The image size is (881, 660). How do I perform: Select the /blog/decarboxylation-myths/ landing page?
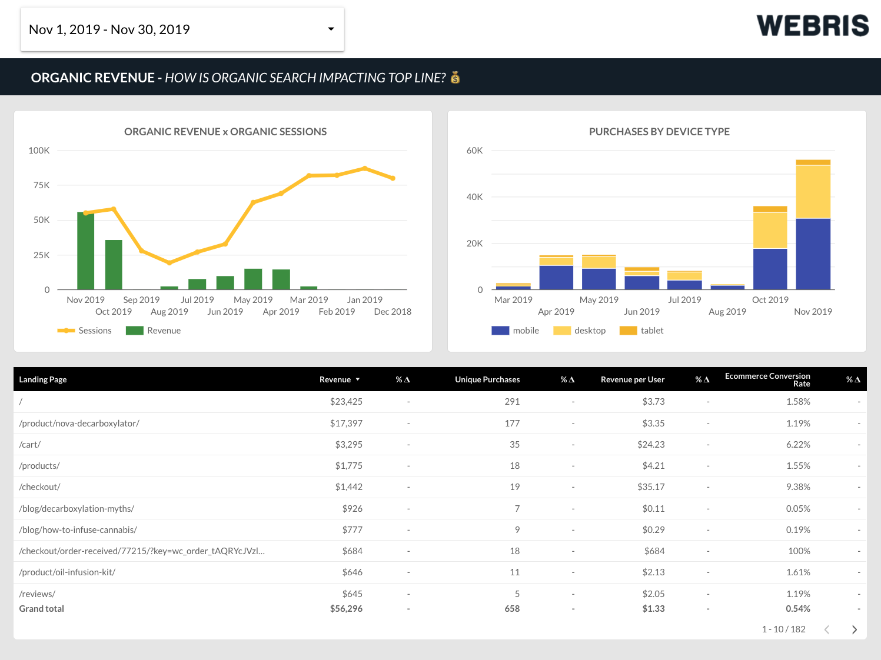[77, 509]
